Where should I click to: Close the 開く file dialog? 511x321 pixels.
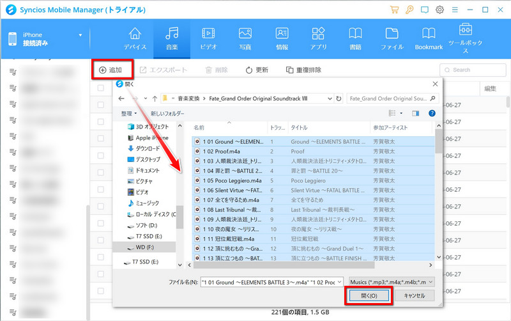pyautogui.click(x=435, y=84)
